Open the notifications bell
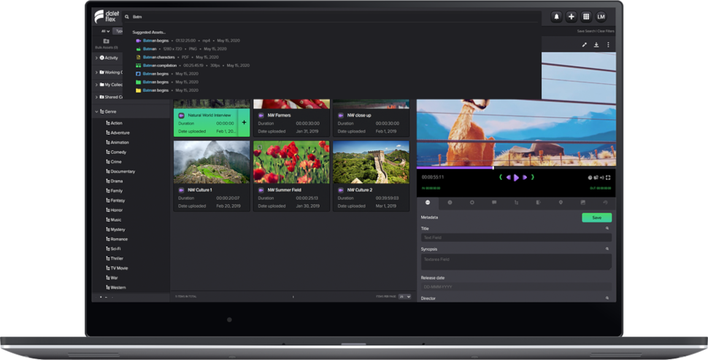 click(x=556, y=17)
